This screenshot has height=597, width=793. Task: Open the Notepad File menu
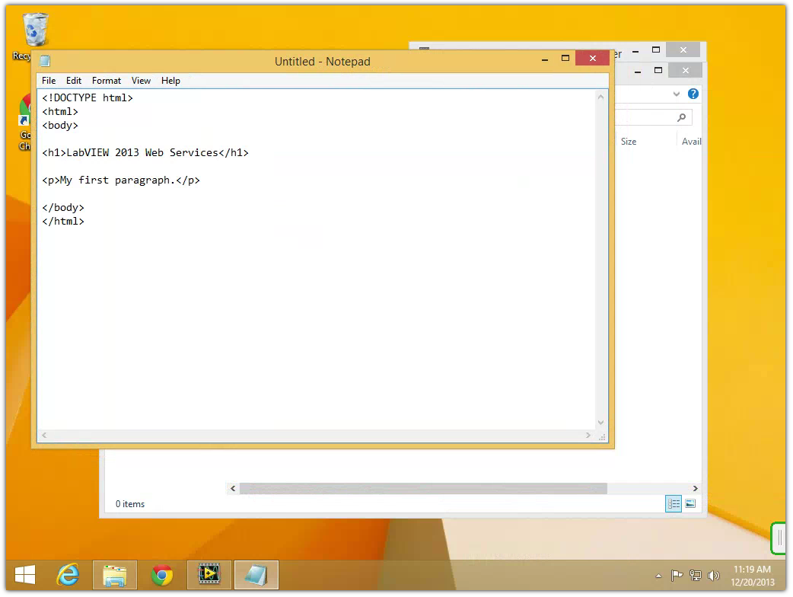(x=49, y=81)
